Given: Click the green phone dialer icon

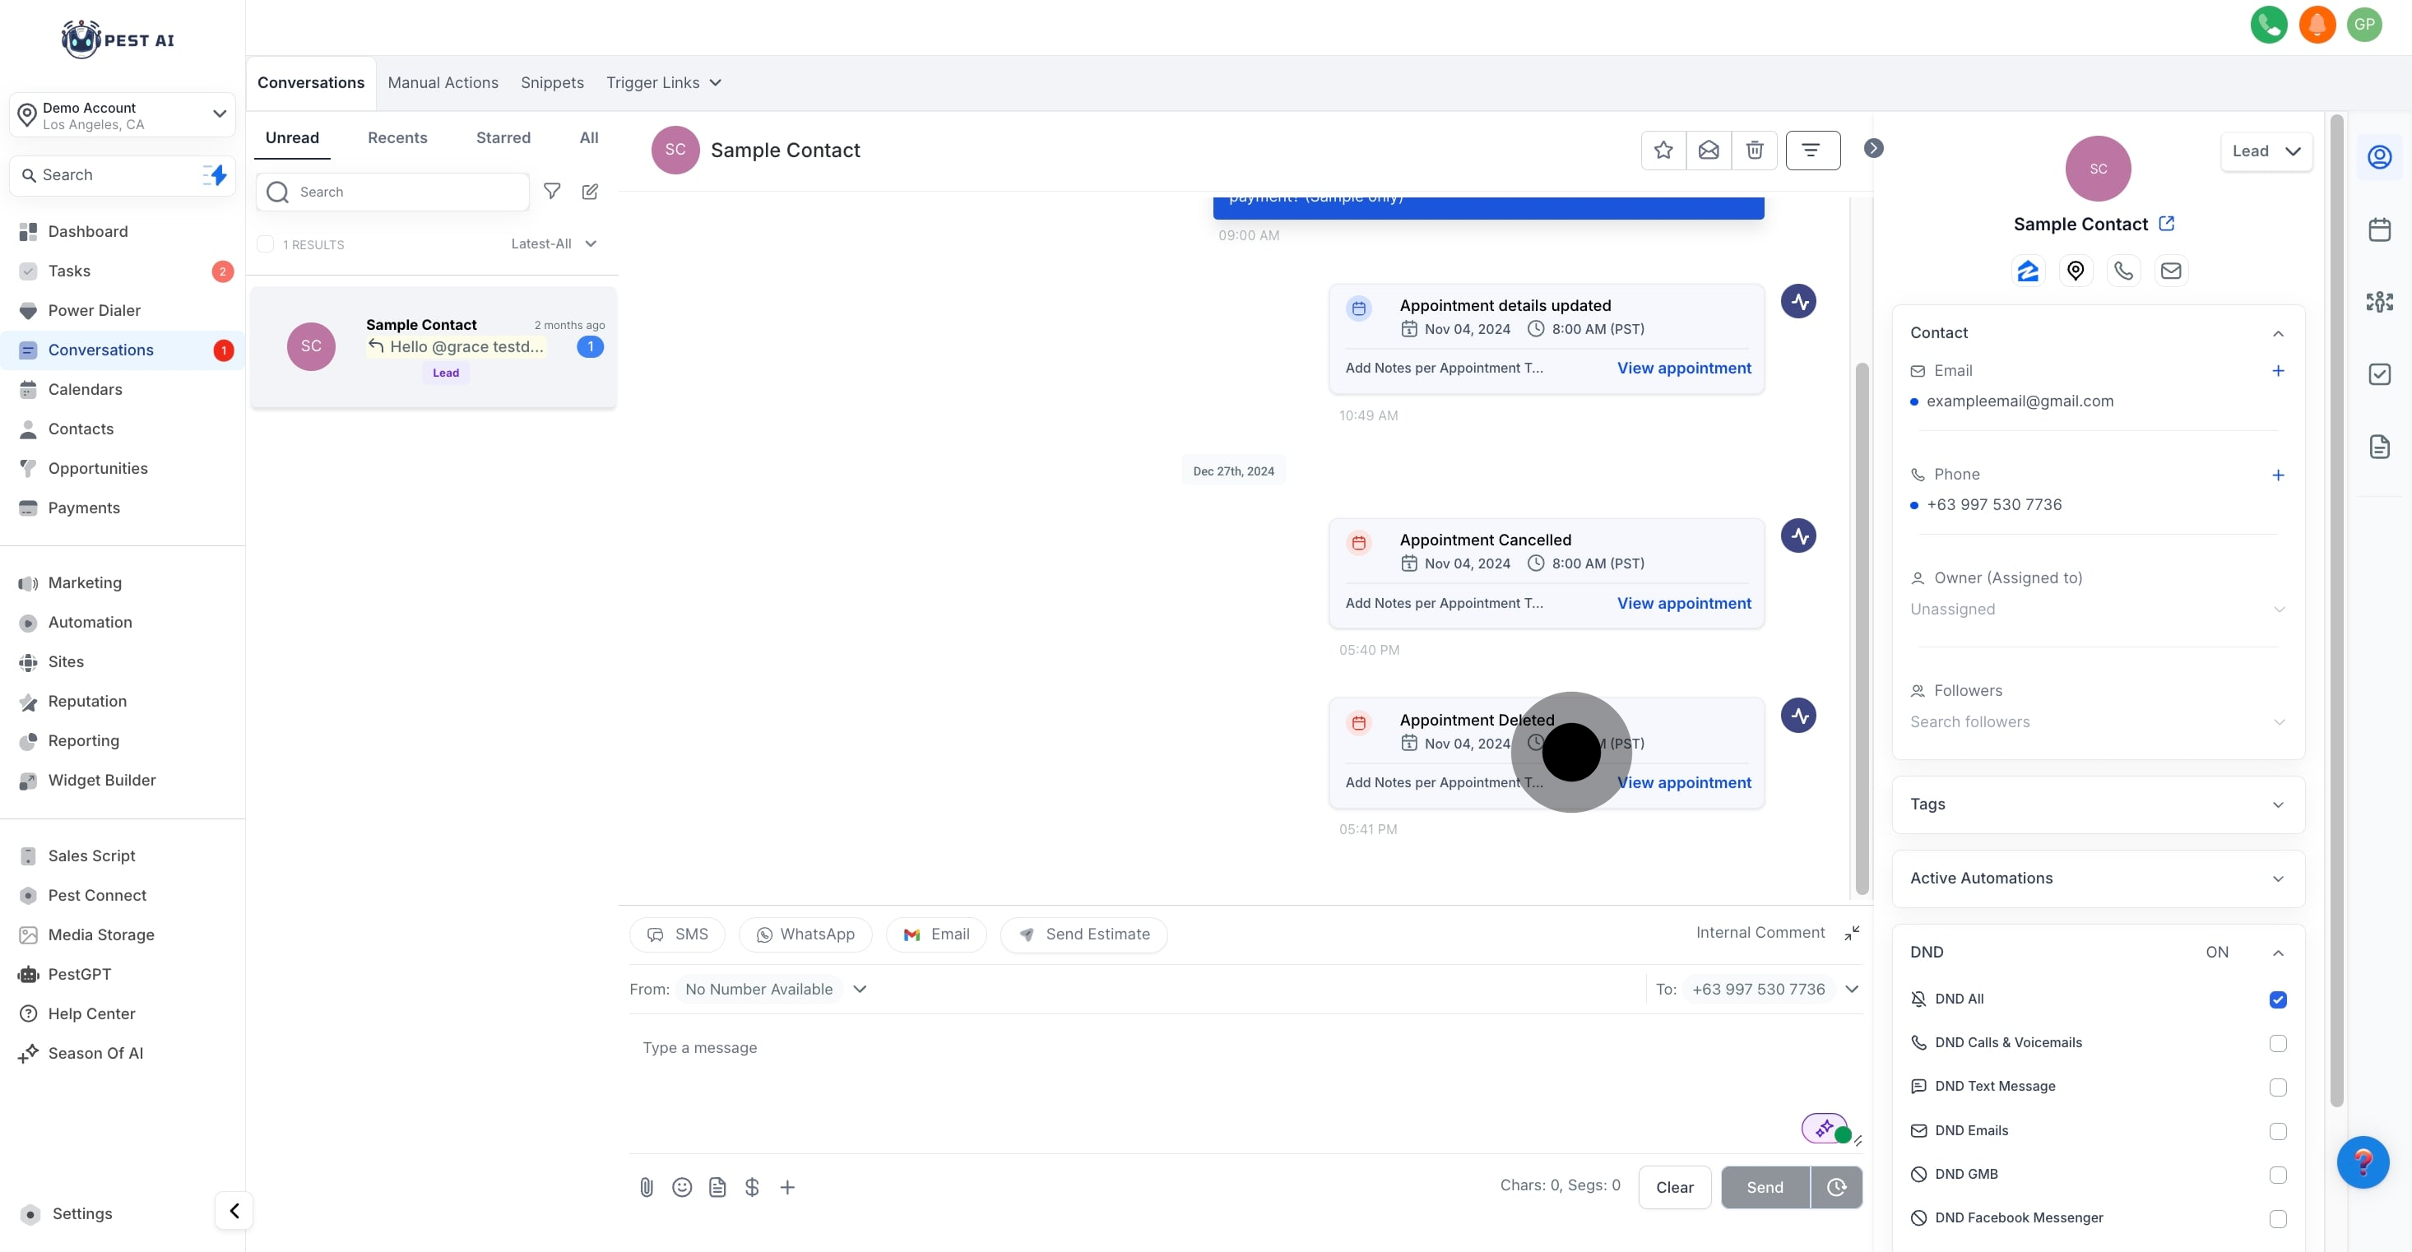Looking at the screenshot, I should [x=2268, y=25].
